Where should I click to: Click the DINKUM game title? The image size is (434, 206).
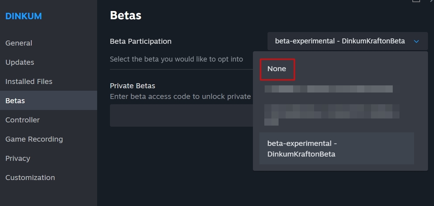[23, 16]
